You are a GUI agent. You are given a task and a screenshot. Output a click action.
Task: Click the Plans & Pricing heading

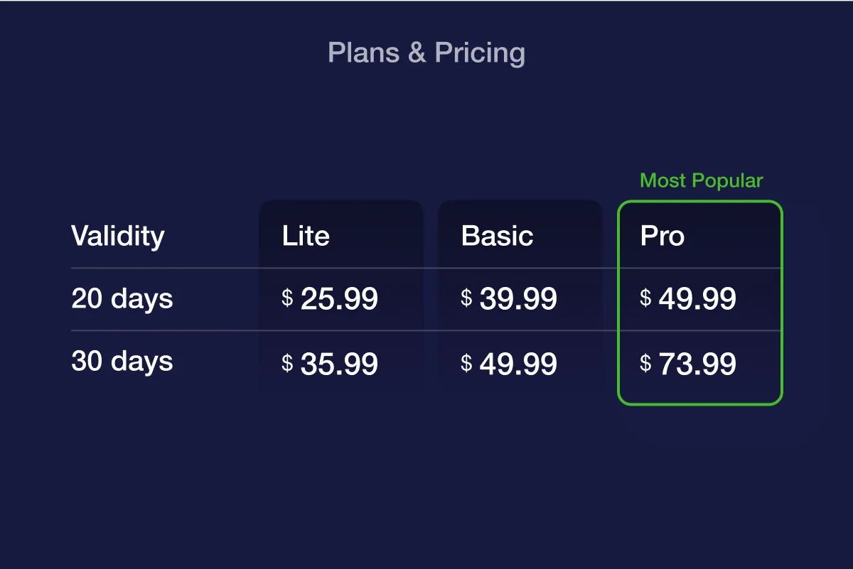click(426, 53)
